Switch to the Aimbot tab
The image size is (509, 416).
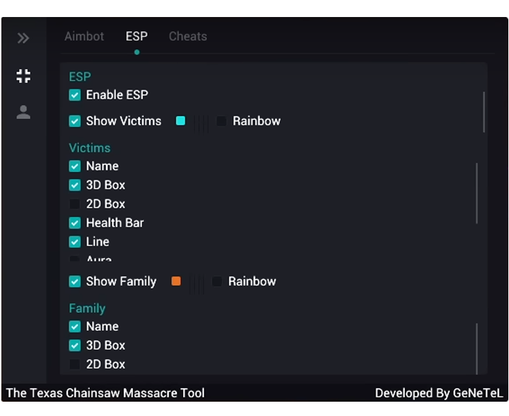tap(84, 36)
